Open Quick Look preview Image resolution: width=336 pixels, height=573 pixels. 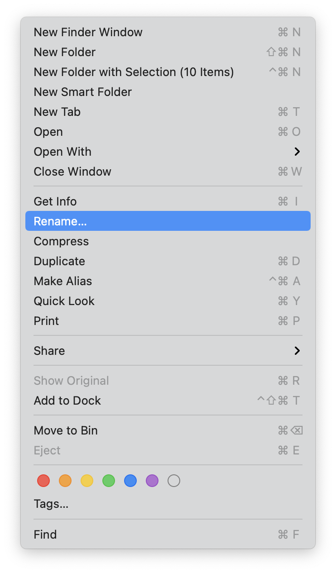(x=64, y=301)
